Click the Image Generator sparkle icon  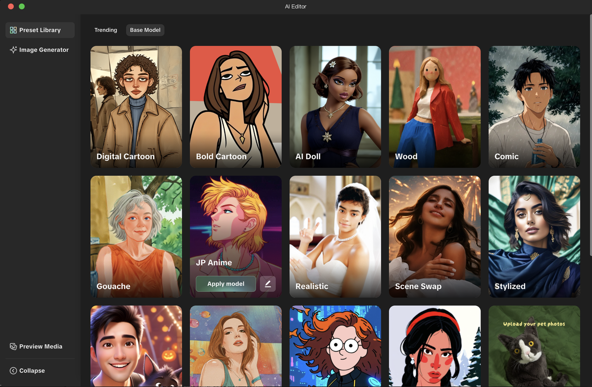coord(13,50)
